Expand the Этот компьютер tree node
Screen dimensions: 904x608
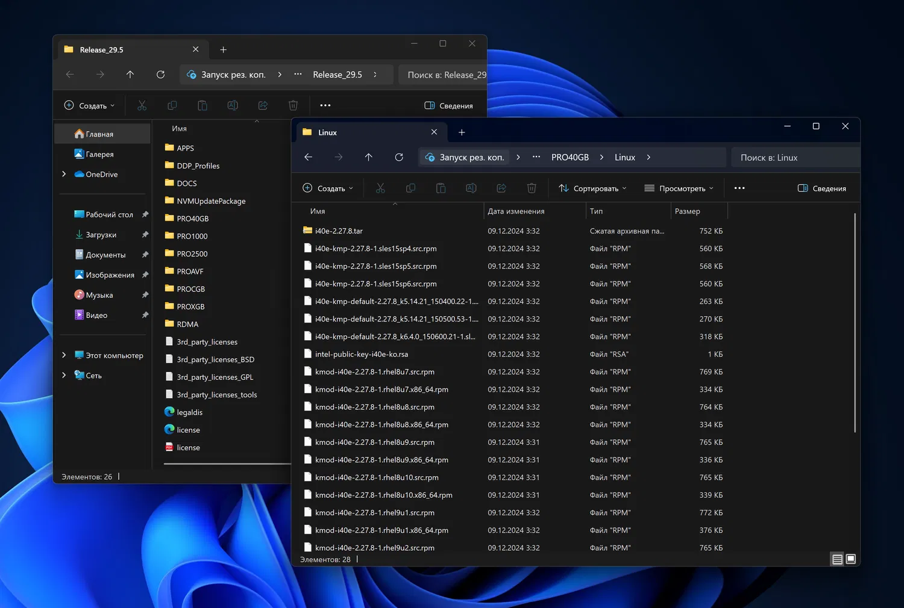(x=64, y=355)
